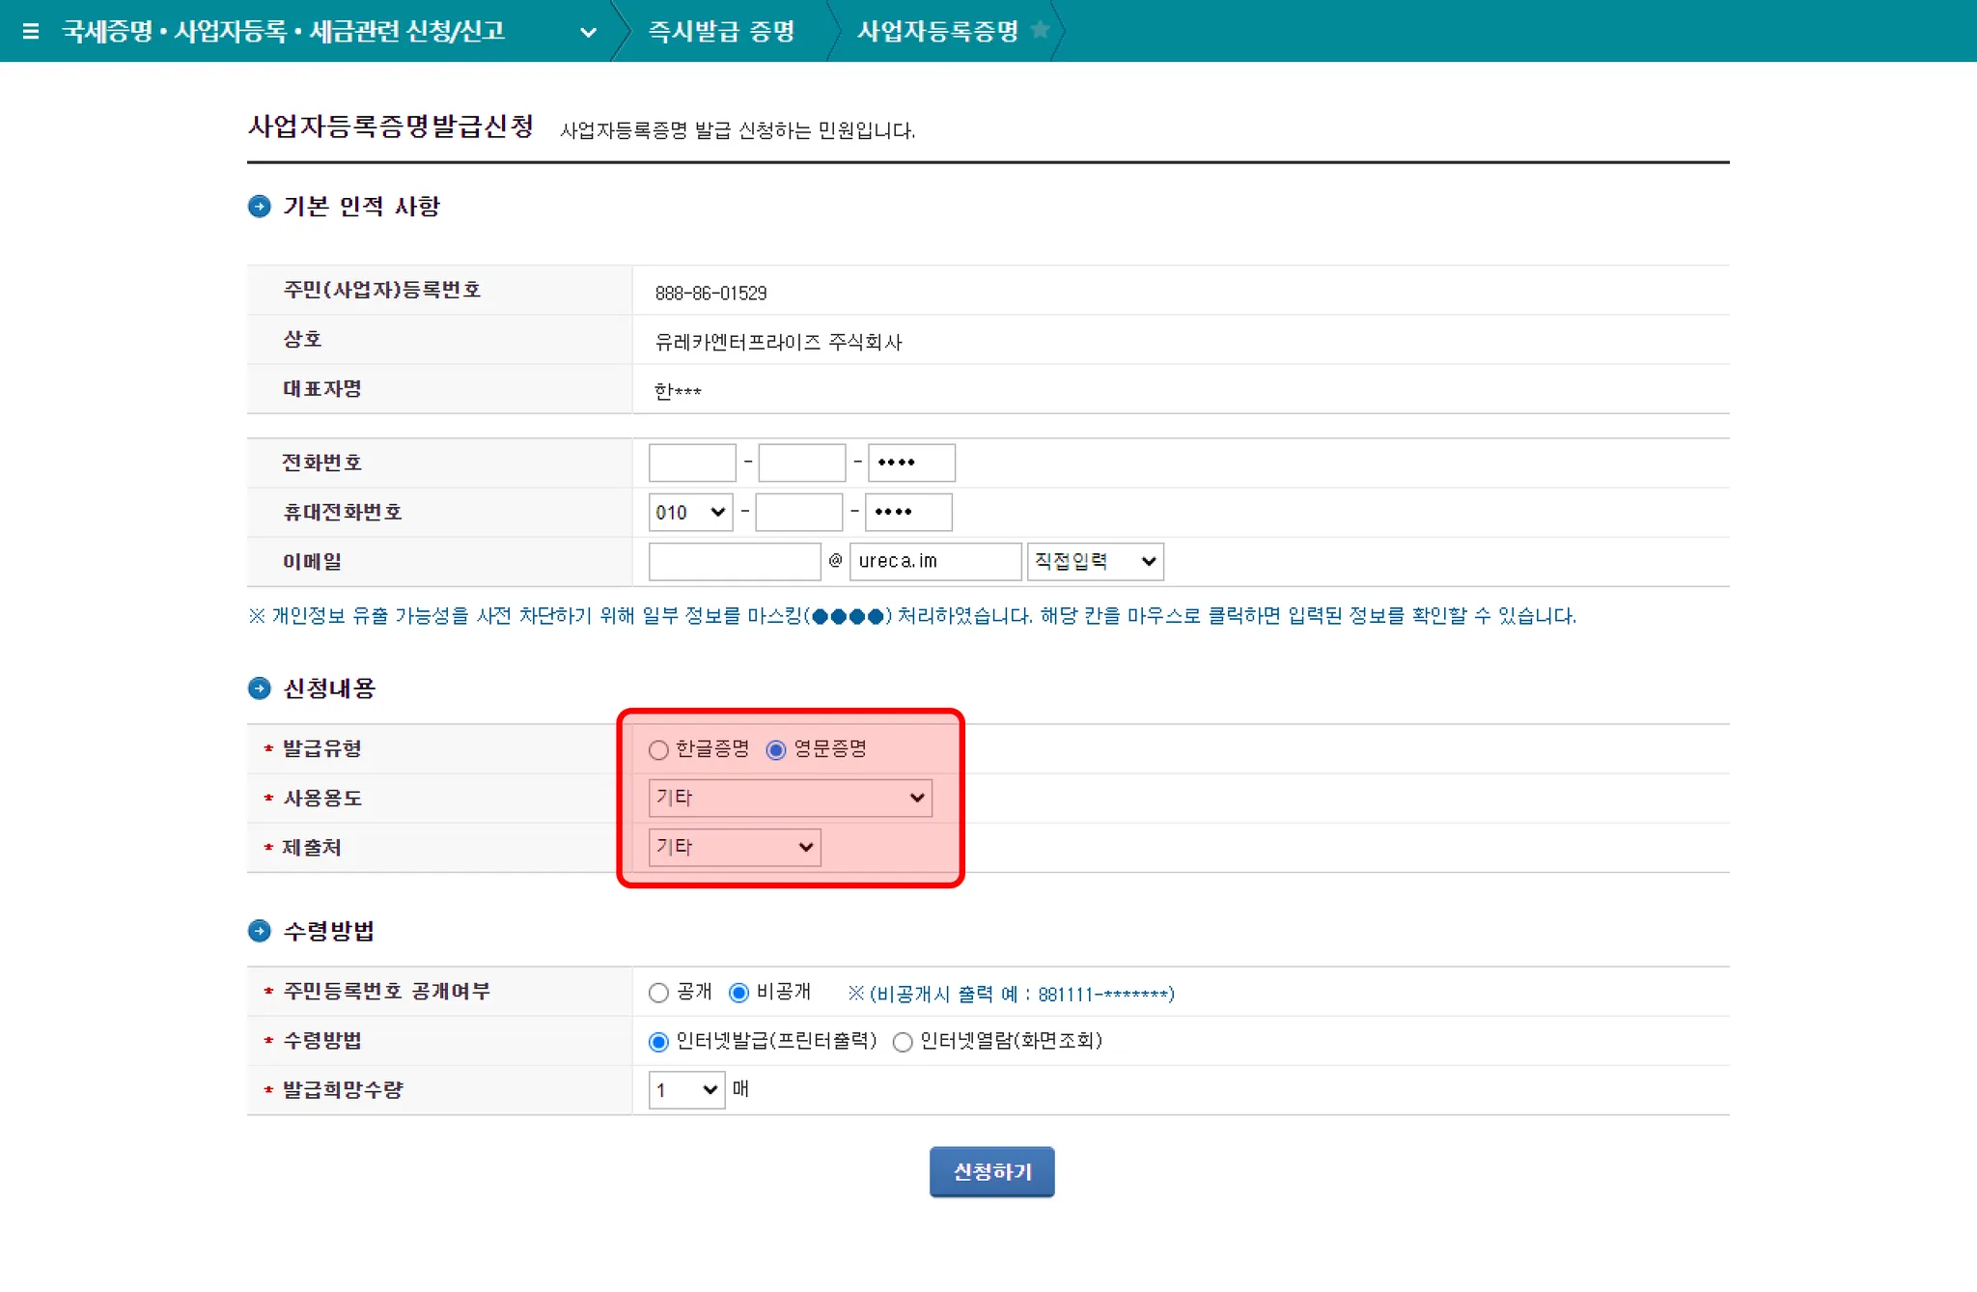The width and height of the screenshot is (1977, 1292).
Task: Select 인터넷열람(화면조회) radio option
Action: click(x=903, y=1042)
